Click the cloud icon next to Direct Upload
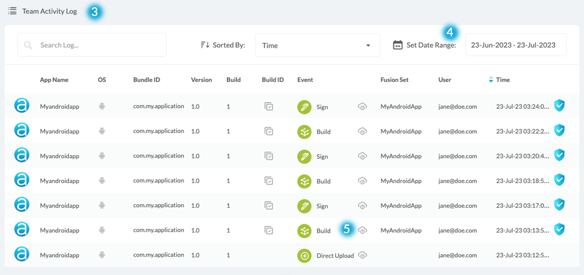Image resolution: width=584 pixels, height=275 pixels. [362, 255]
